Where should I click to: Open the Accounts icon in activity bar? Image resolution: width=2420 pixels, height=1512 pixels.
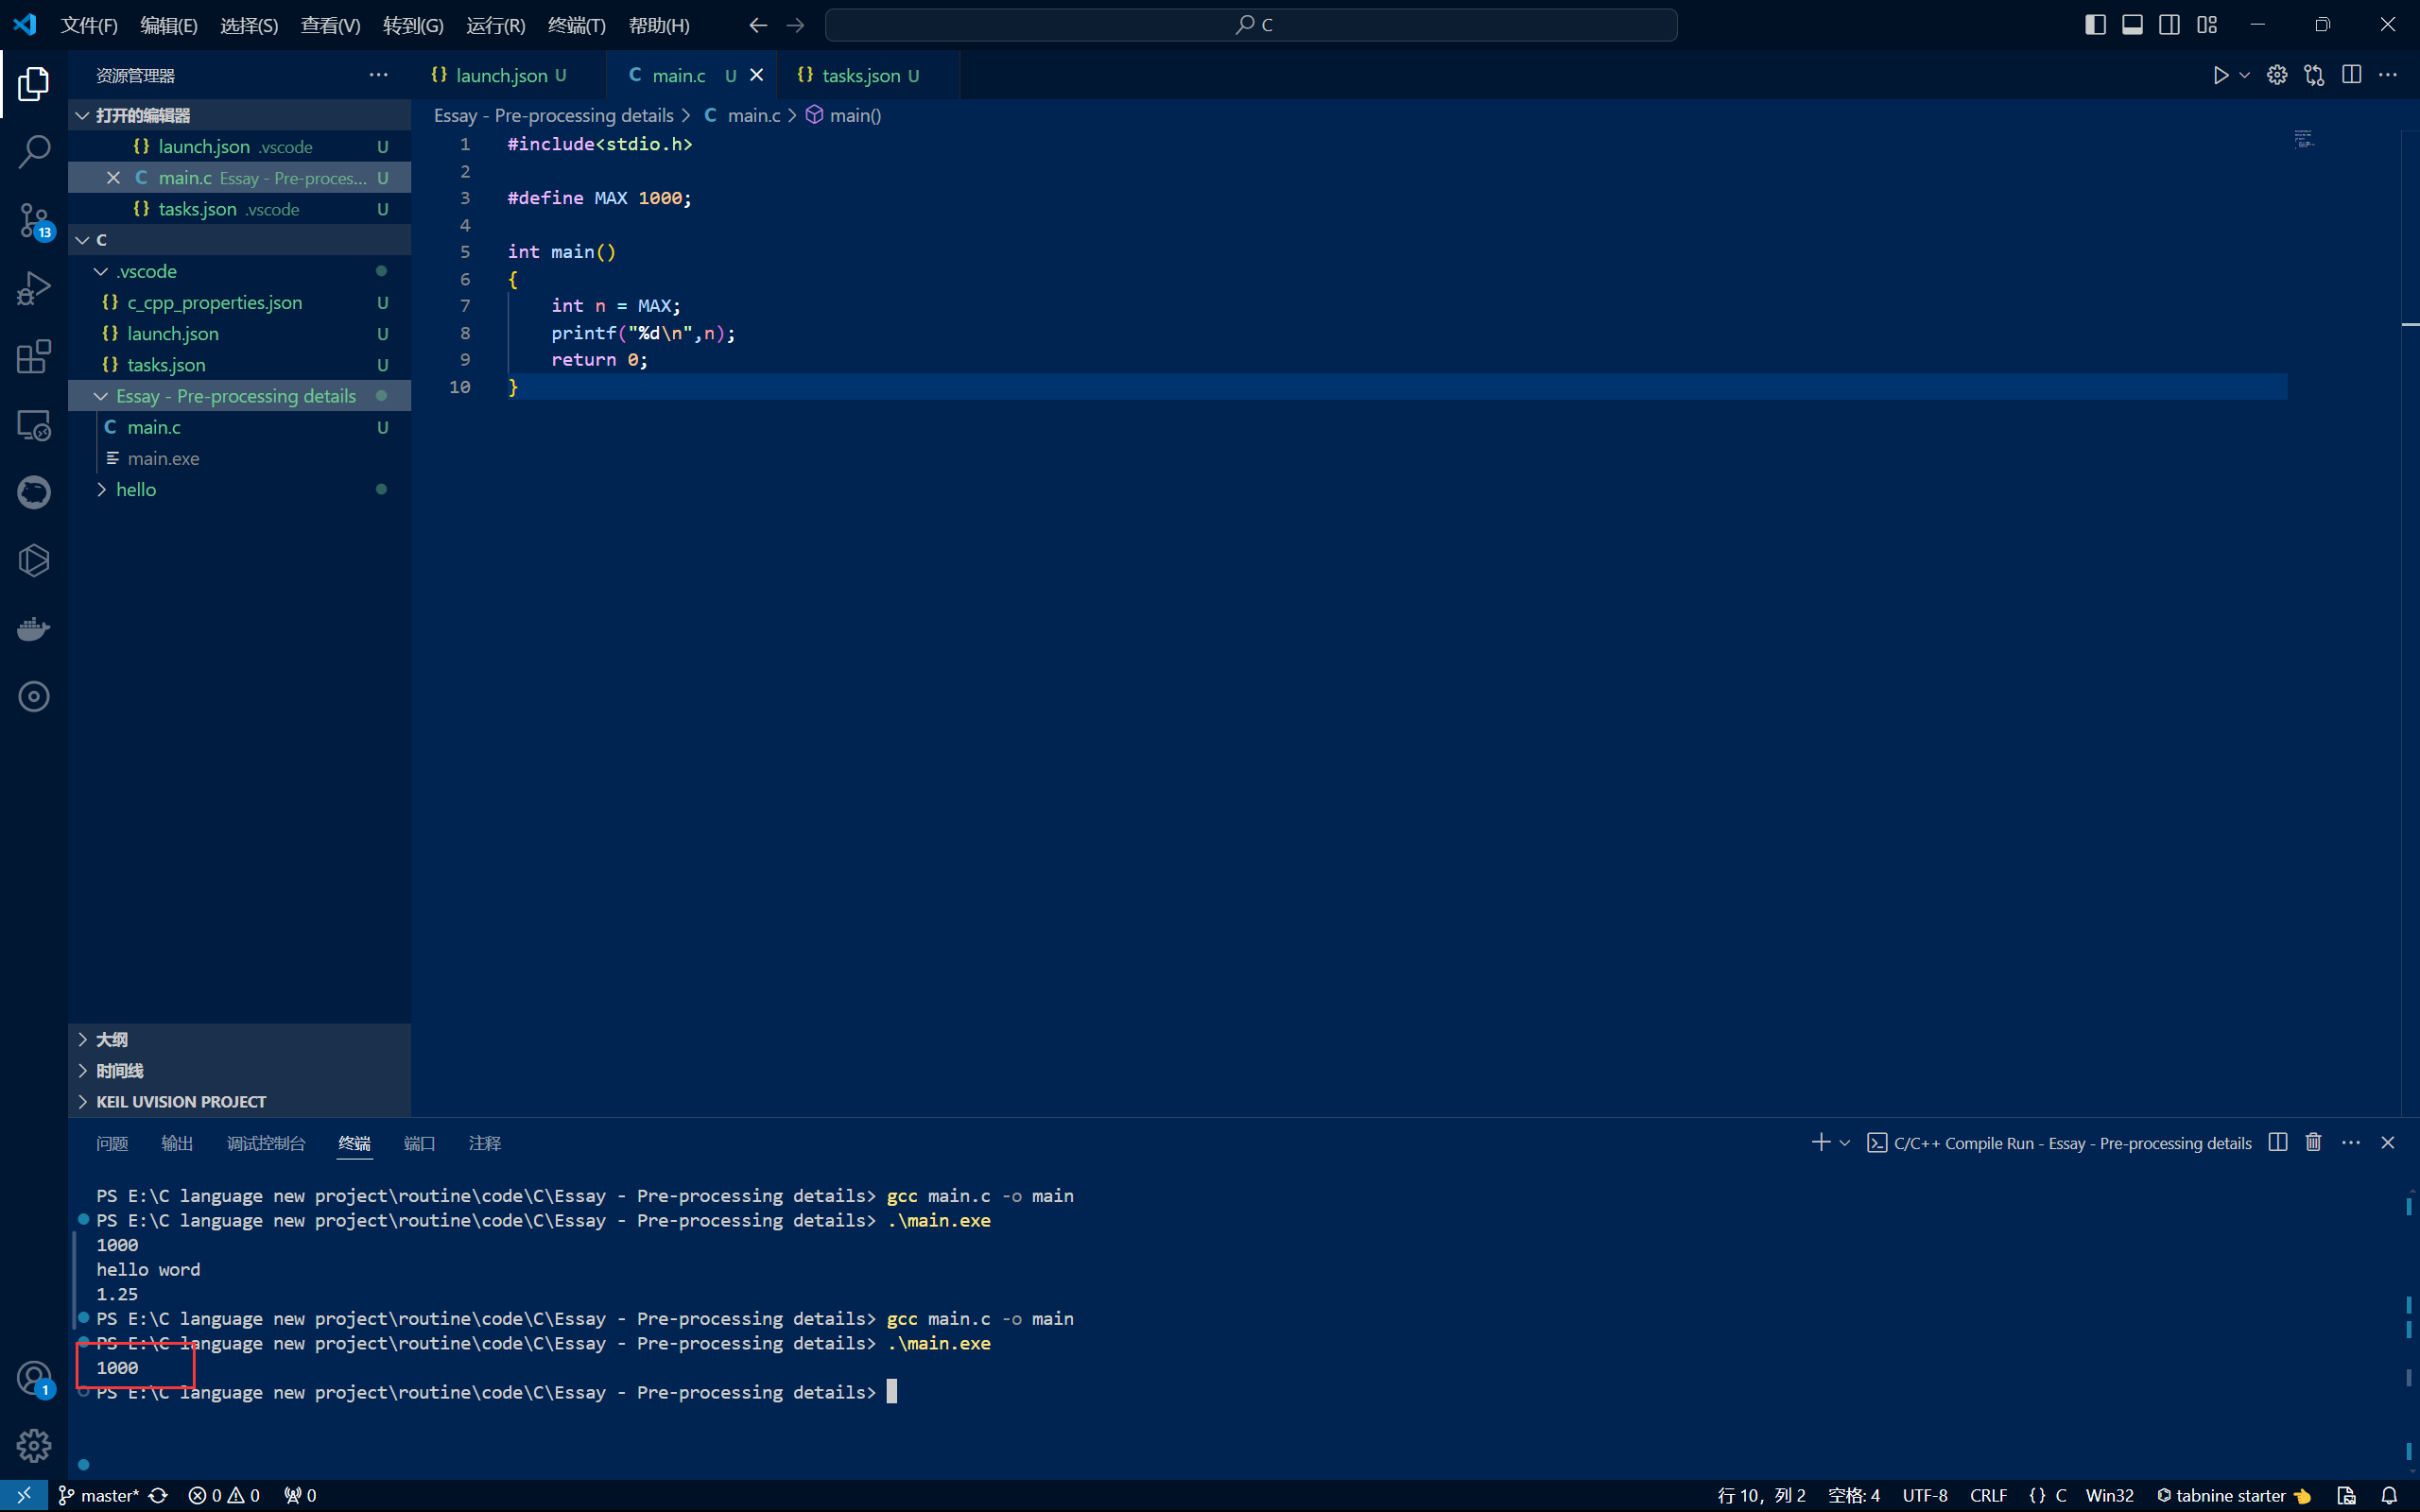point(34,1378)
